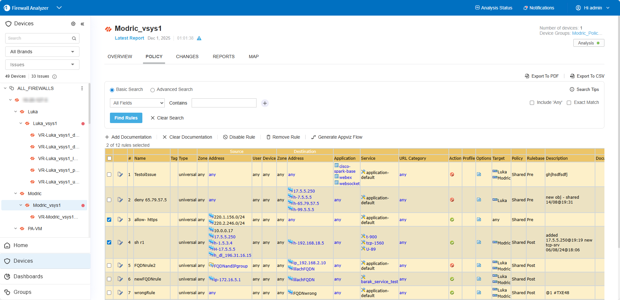Tick the Include 'Any' checkbox
Screen dimensions: 620x300
coord(532,103)
